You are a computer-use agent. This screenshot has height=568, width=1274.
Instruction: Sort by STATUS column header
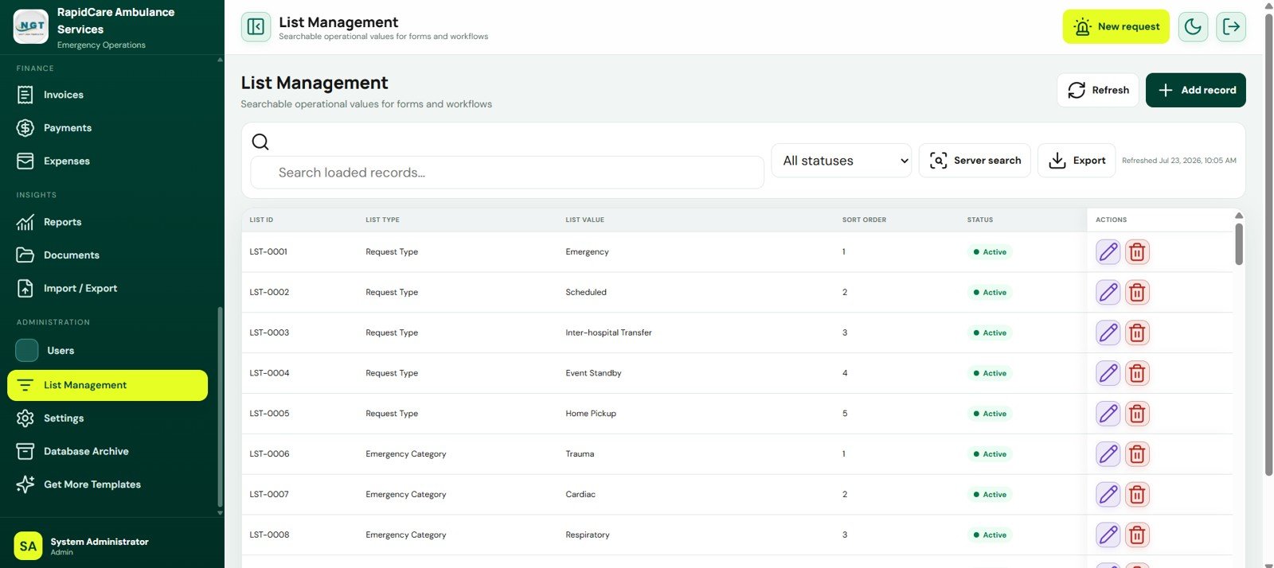(979, 220)
